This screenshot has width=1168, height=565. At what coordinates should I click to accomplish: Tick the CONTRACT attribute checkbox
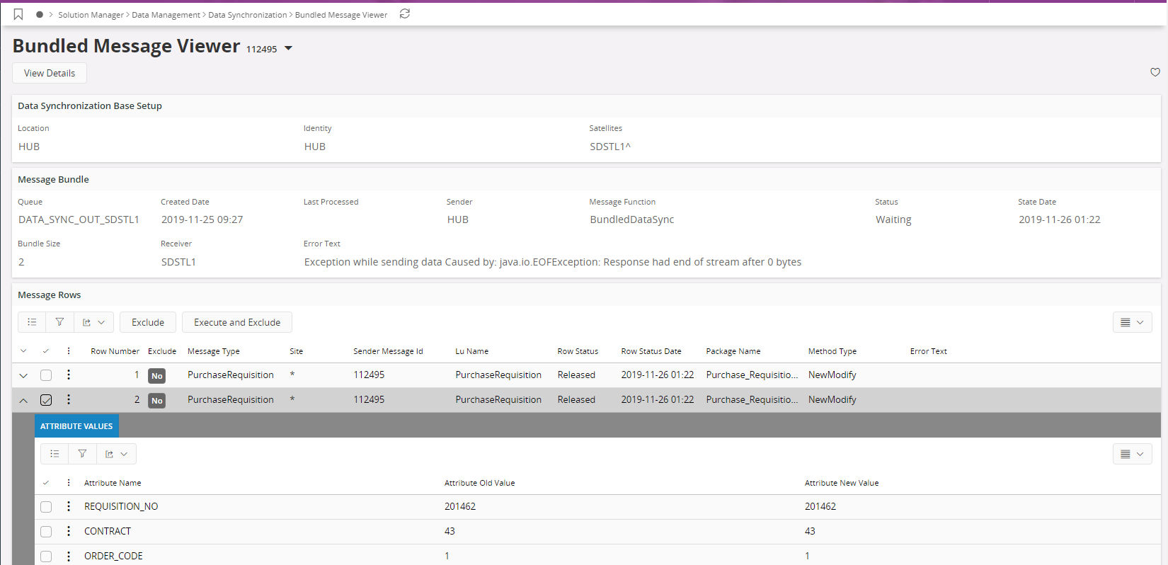pos(46,531)
